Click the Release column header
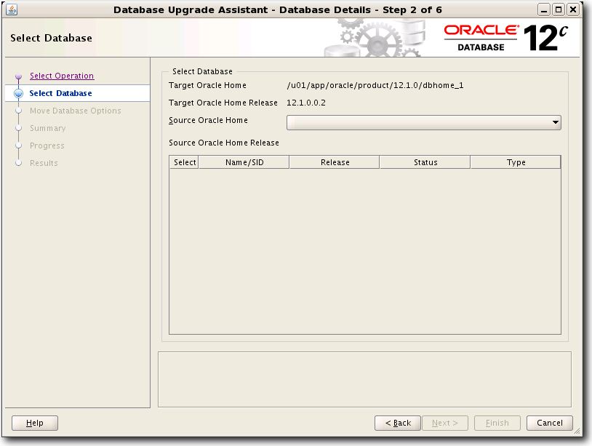The width and height of the screenshot is (592, 446). [335, 162]
